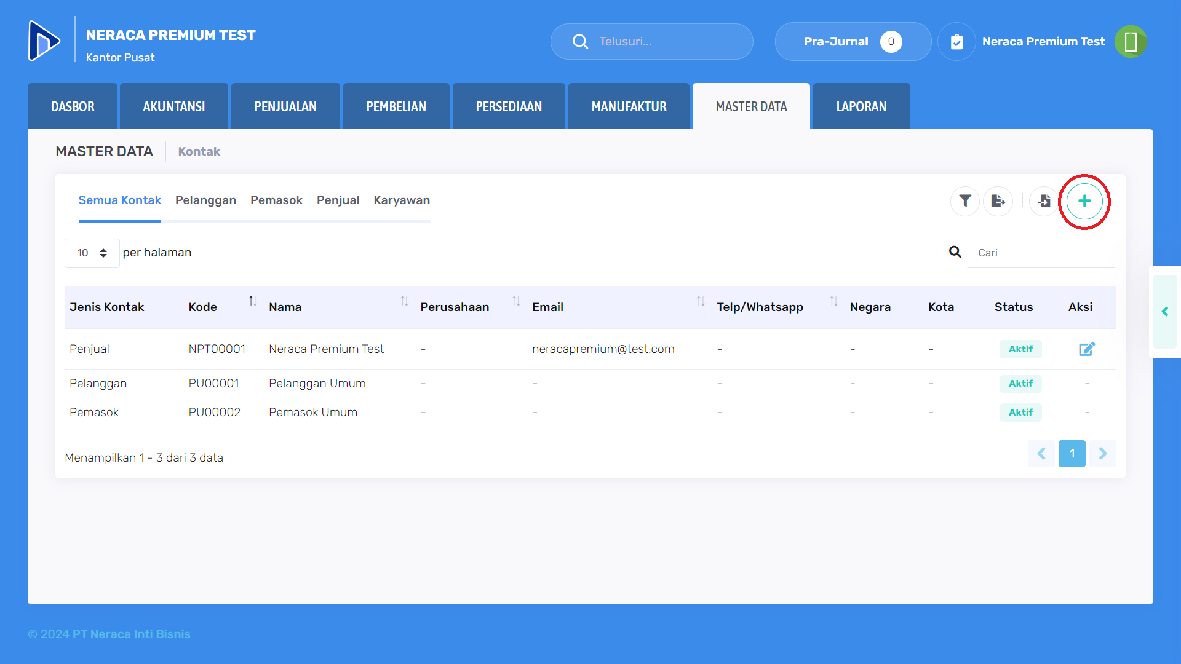Click code PU00002
Image resolution: width=1181 pixels, height=664 pixels.
click(x=215, y=412)
